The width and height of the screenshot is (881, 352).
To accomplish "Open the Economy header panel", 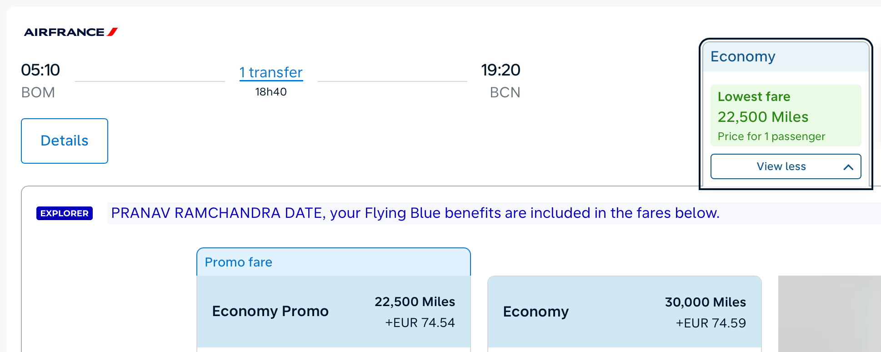I will click(743, 56).
